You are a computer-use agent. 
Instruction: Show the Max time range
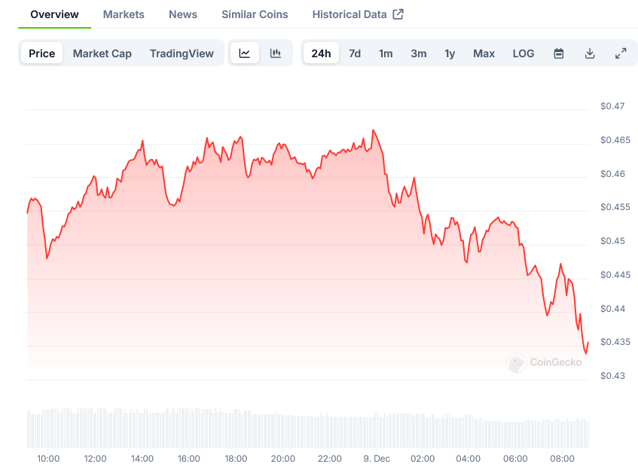(484, 53)
